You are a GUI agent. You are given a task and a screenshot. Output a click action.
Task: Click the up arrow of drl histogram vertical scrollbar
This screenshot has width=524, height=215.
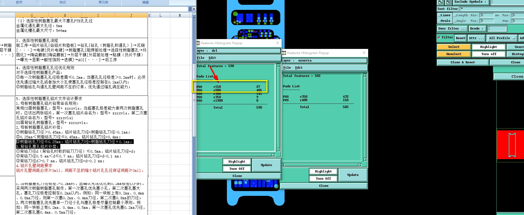(279, 65)
